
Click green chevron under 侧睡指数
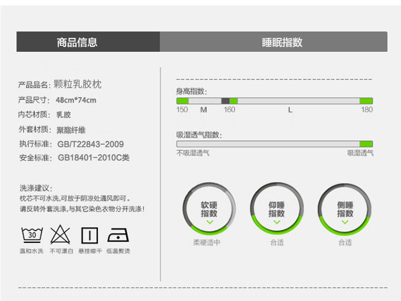345,222
